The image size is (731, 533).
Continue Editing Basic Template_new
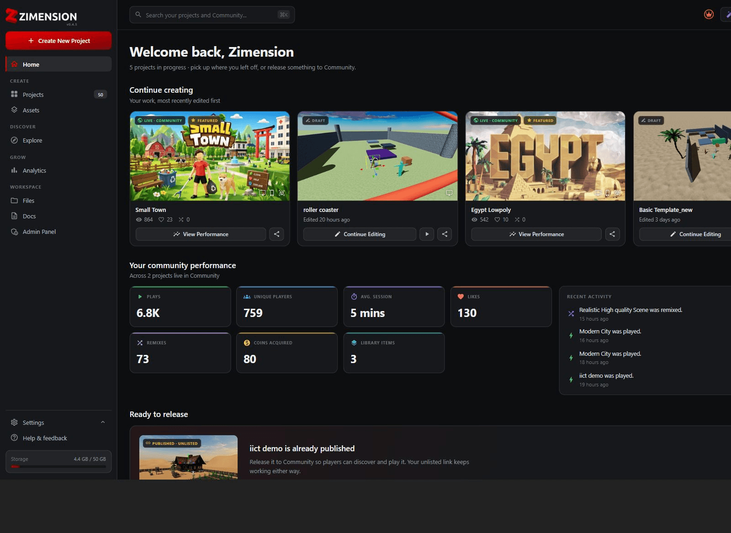tap(685, 234)
